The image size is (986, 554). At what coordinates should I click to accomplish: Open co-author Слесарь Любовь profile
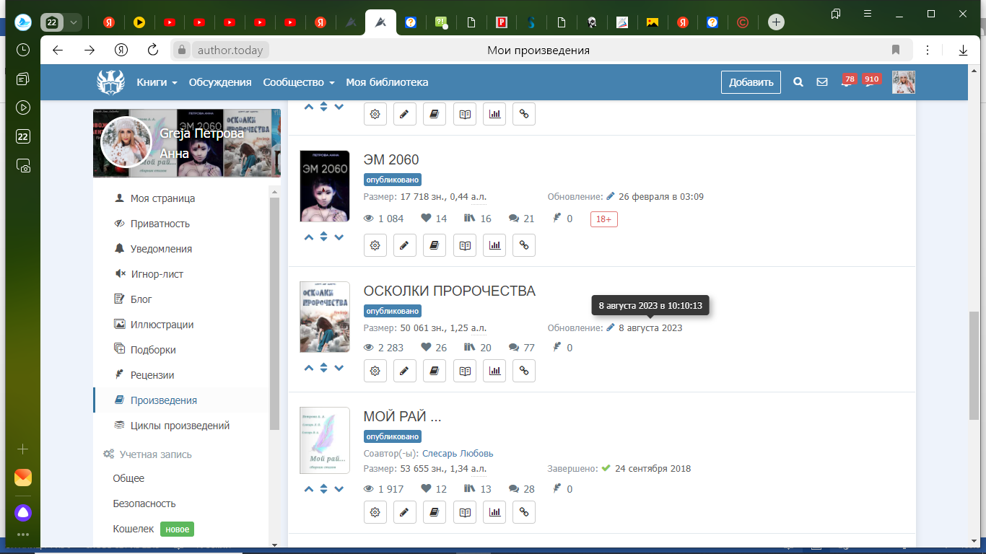click(458, 454)
